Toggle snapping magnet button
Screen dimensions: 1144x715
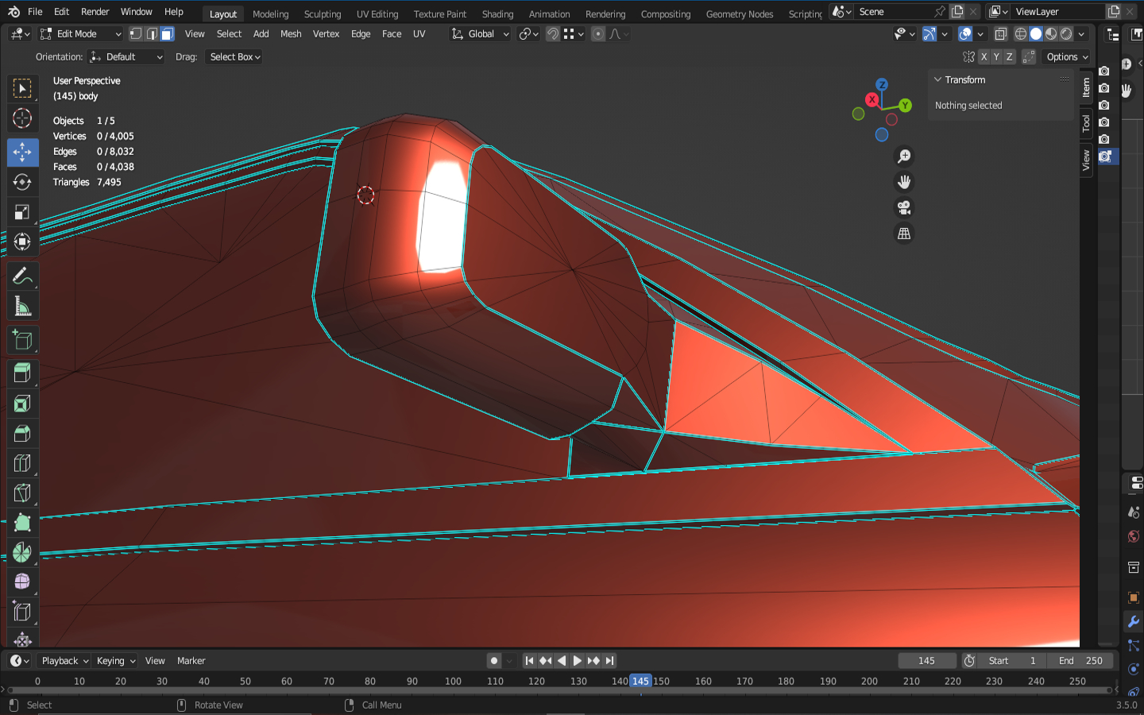[553, 34]
